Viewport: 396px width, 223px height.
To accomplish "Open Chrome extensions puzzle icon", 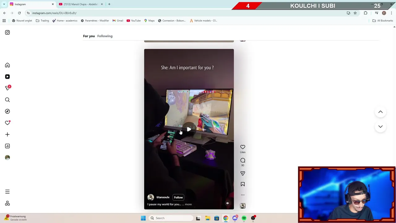I will tap(366, 13).
